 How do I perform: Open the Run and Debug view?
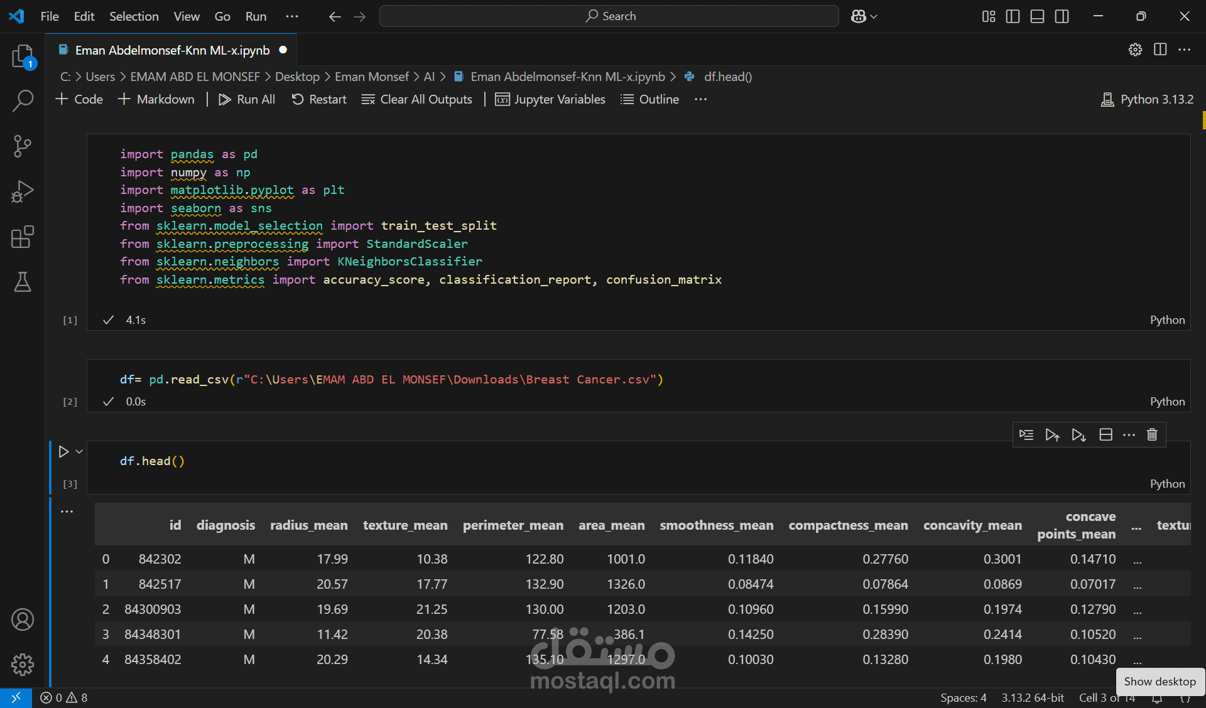(23, 191)
